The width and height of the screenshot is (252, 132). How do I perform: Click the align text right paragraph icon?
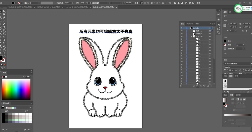click(148, 3)
